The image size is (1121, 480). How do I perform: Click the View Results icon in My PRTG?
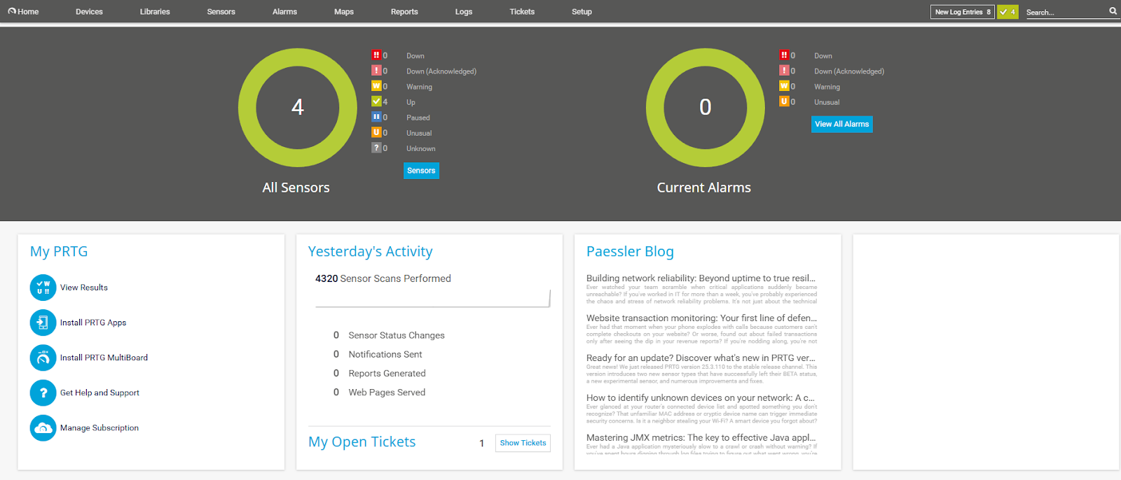[x=43, y=288]
